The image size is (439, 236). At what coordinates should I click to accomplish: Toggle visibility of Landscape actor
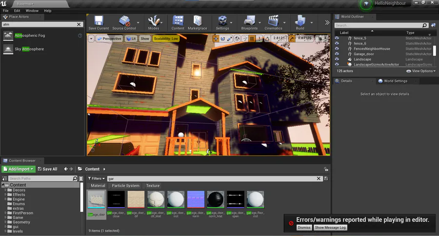(x=337, y=59)
